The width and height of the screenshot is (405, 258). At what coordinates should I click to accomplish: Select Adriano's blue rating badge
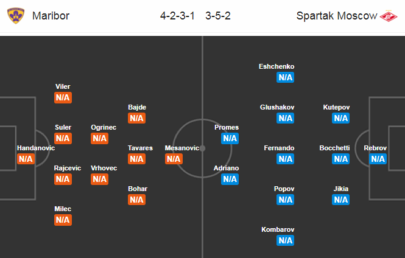(230, 179)
